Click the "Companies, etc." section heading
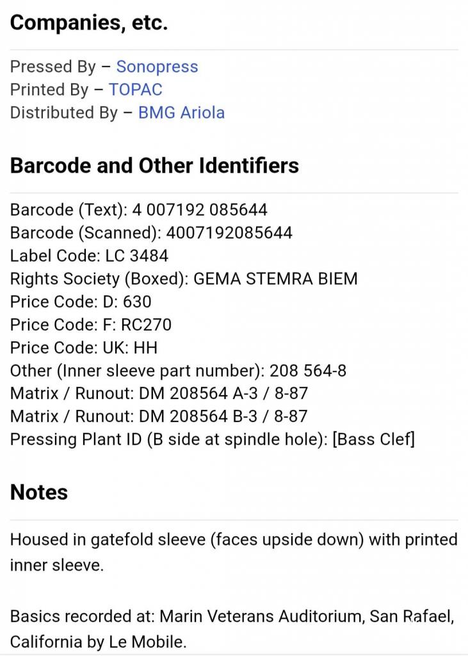The image size is (468, 656). coord(89,23)
